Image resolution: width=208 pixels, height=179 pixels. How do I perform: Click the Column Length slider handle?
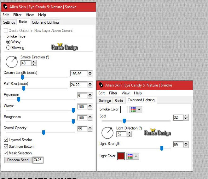[x=23, y=77]
